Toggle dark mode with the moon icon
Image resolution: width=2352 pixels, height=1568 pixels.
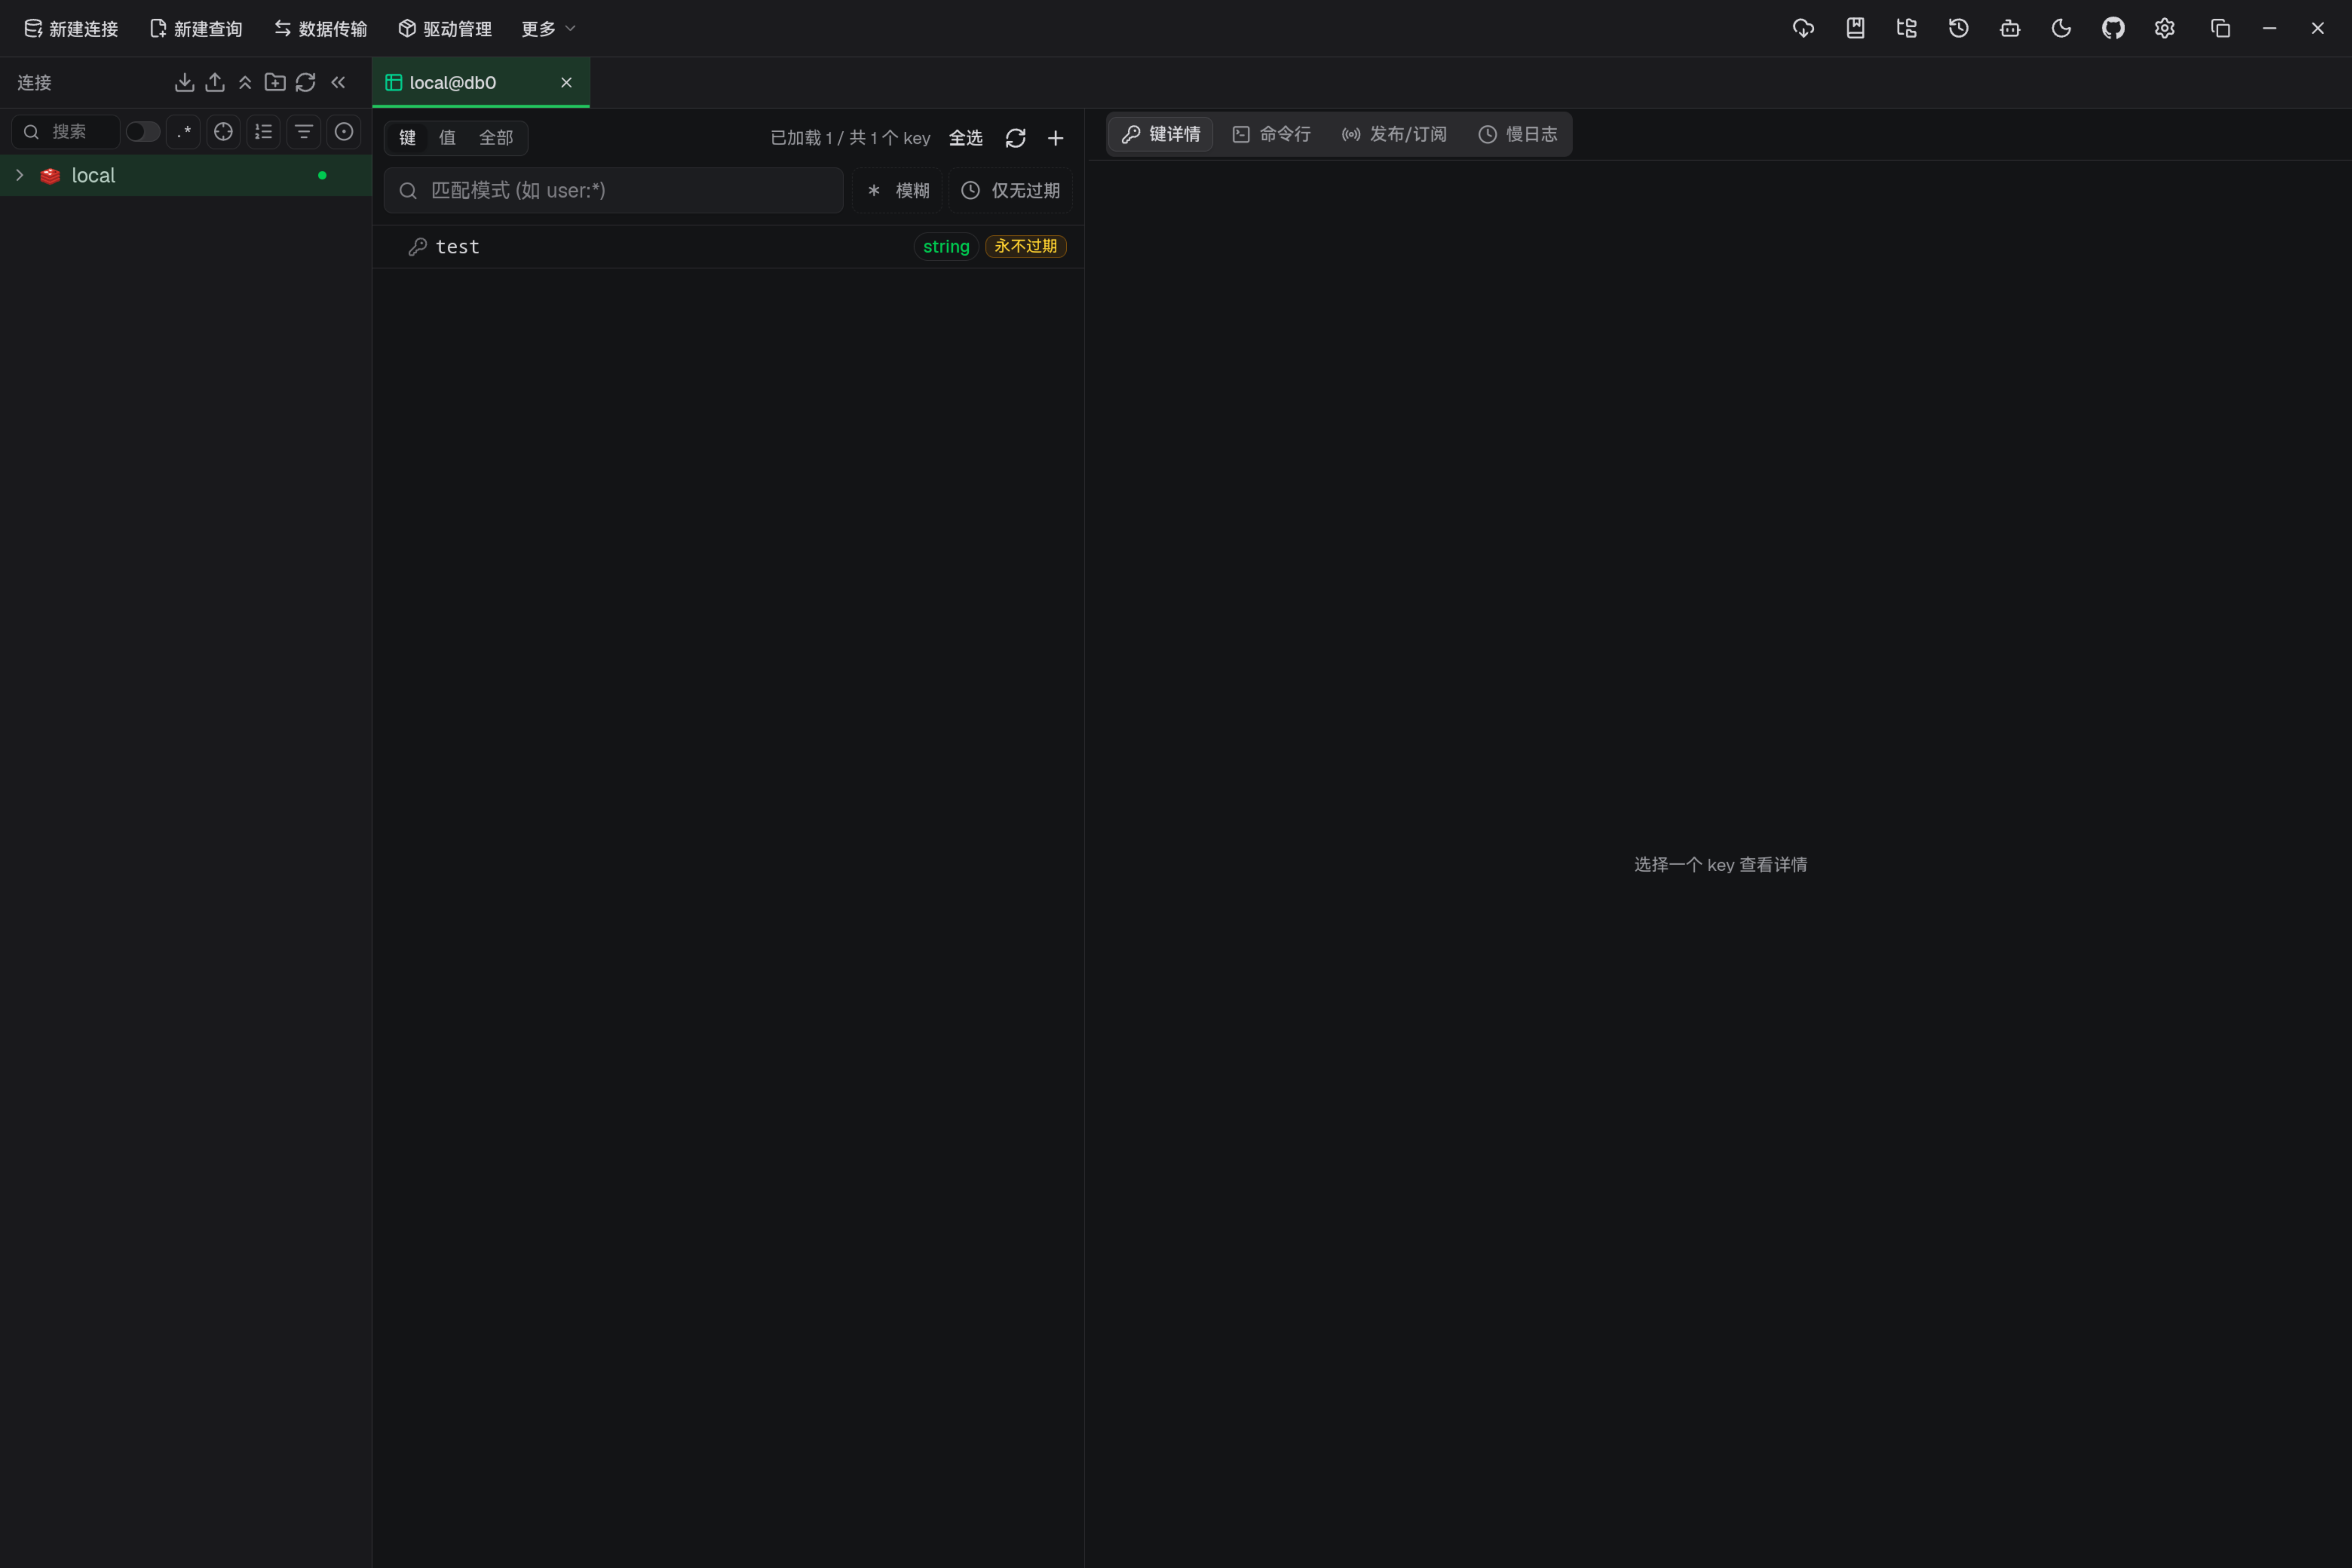click(x=2062, y=28)
